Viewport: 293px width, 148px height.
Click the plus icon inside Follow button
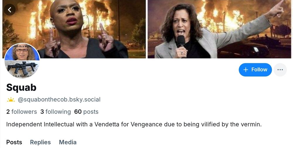tap(246, 70)
